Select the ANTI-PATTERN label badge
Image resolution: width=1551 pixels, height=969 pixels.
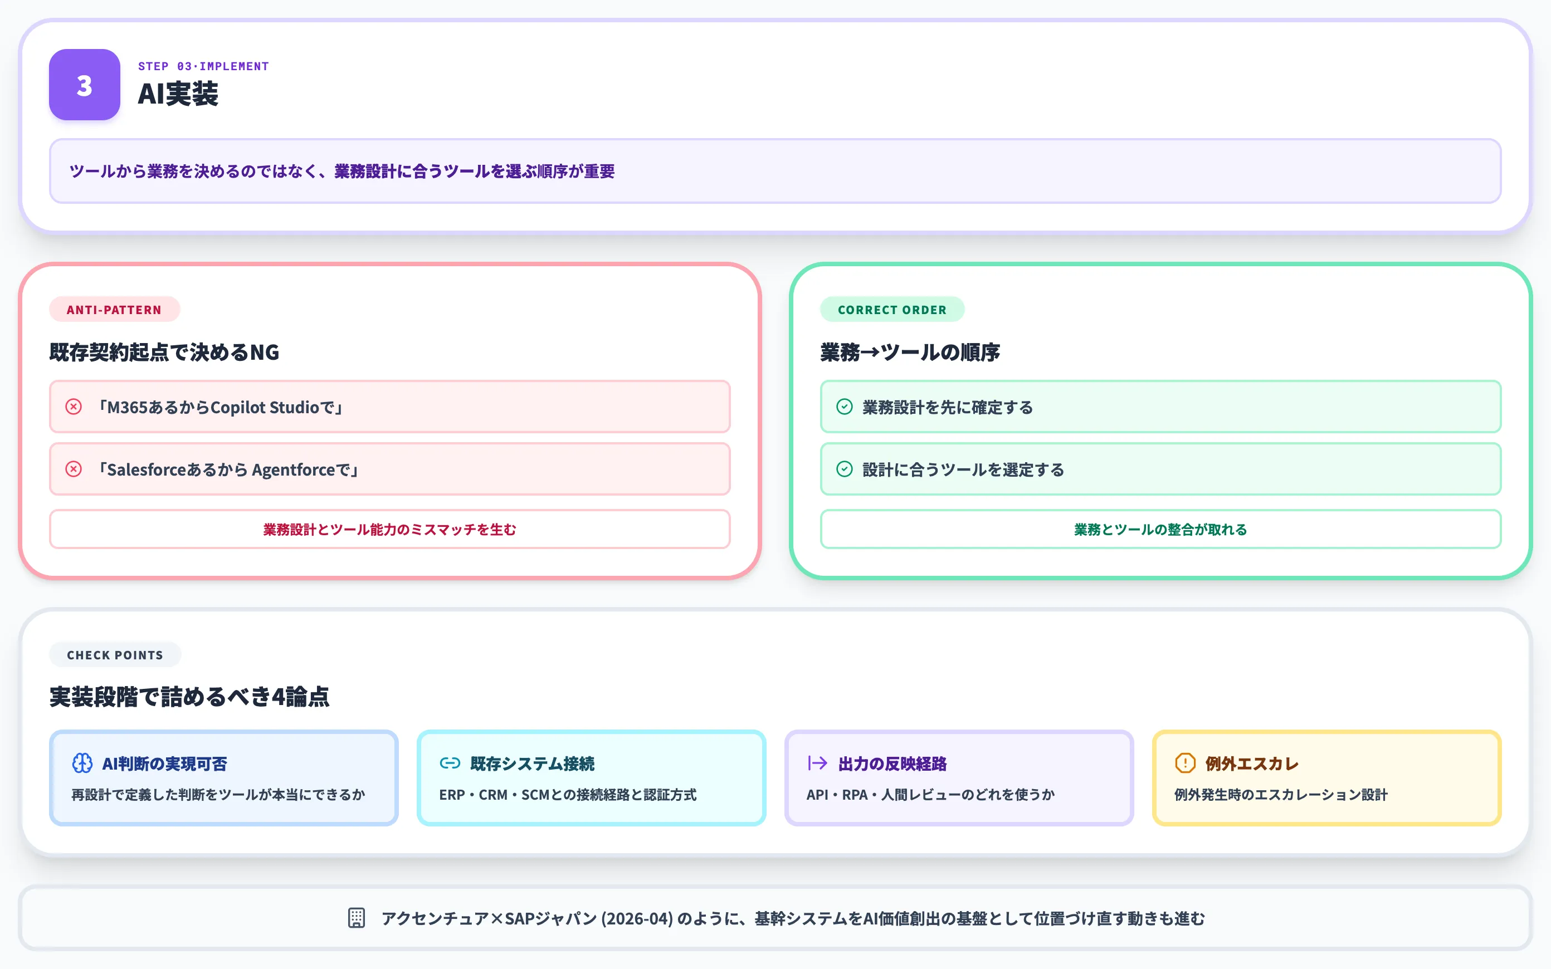tap(115, 310)
